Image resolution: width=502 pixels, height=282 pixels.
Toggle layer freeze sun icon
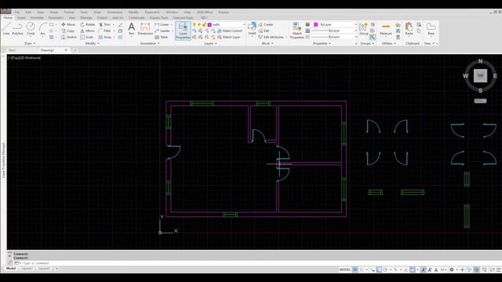click(x=198, y=24)
